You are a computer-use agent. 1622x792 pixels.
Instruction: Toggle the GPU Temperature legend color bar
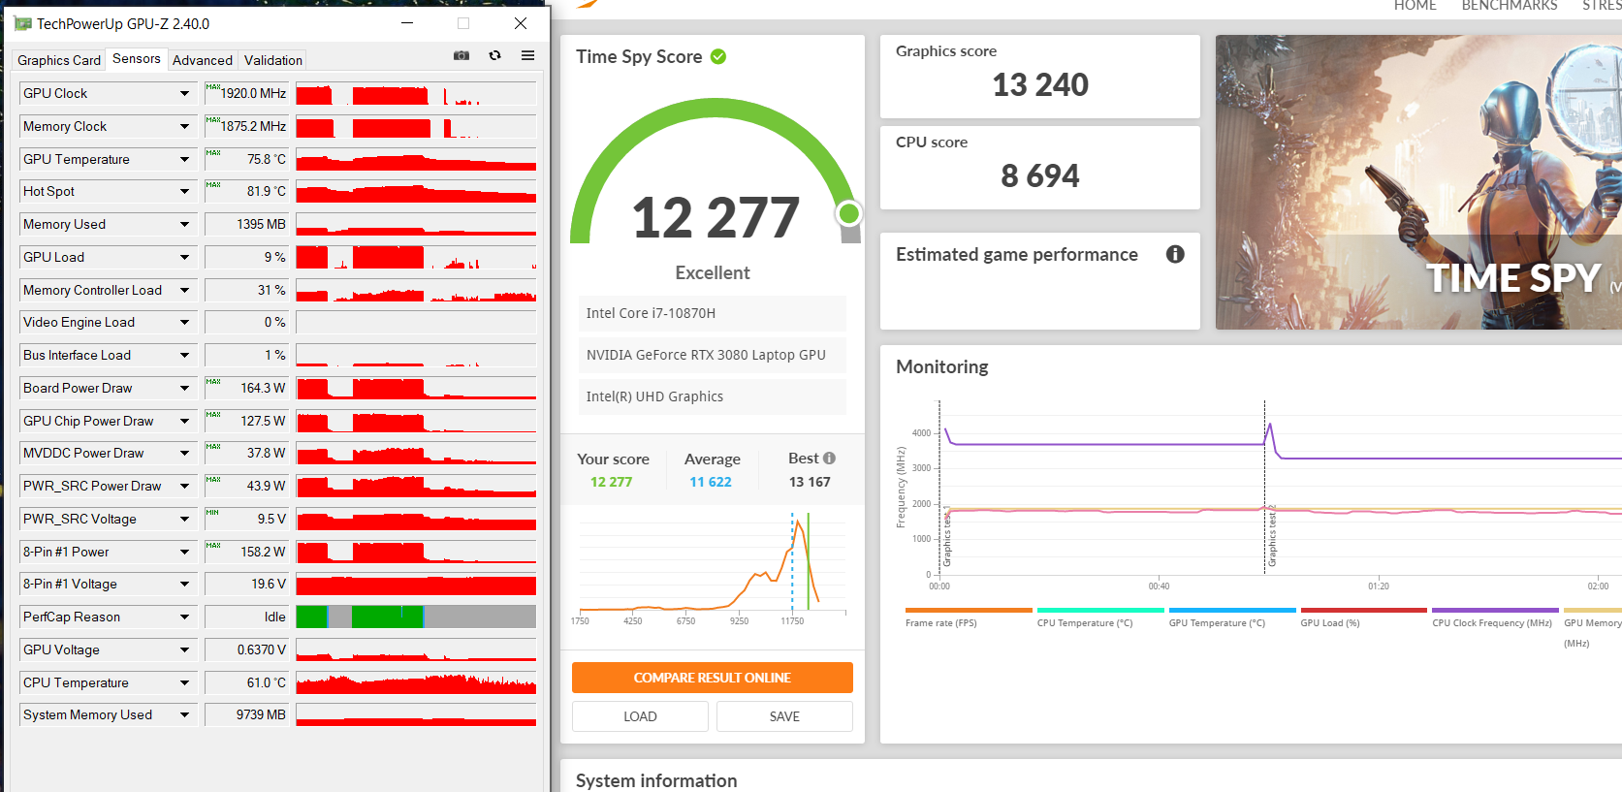[x=1232, y=610]
